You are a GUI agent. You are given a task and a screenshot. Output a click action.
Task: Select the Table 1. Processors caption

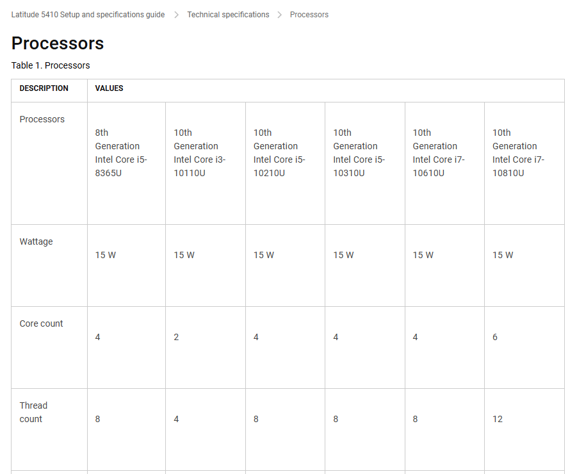point(51,65)
